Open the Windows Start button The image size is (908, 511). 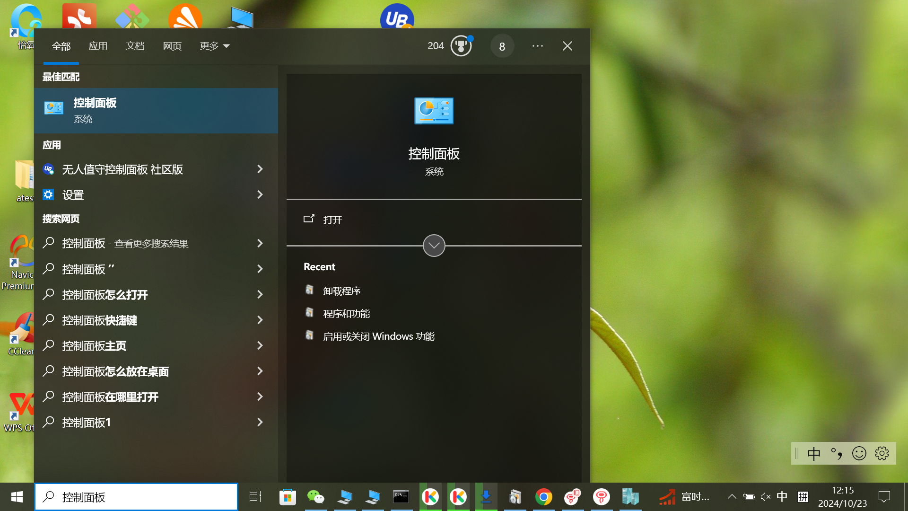tap(17, 497)
